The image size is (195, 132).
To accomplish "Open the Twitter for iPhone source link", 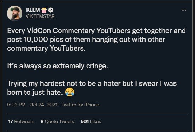I will point(80,105).
